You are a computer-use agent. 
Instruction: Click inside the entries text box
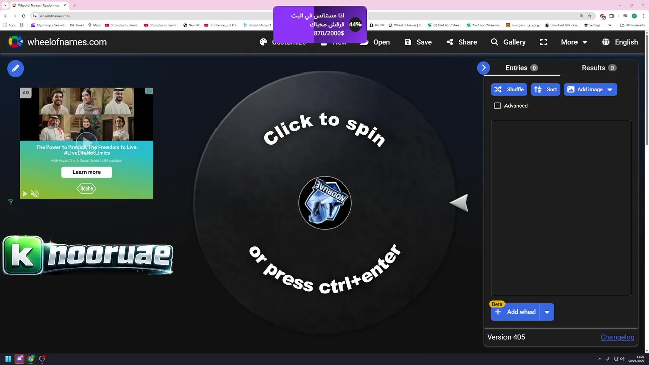561,208
